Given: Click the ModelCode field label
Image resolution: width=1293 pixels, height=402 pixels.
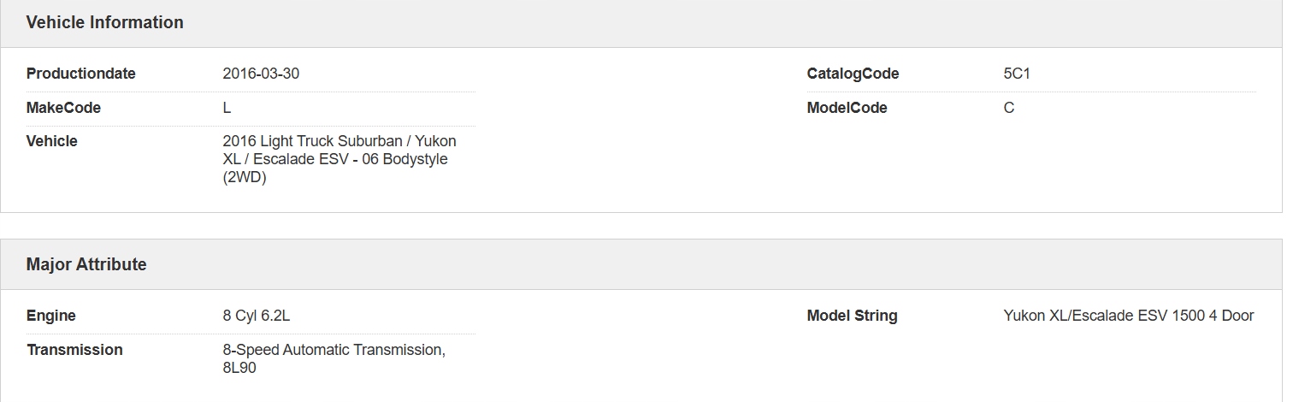Looking at the screenshot, I should click(847, 109).
